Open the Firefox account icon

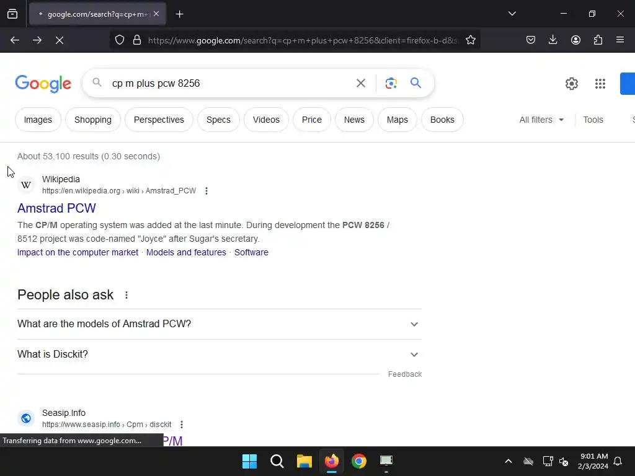[x=575, y=40]
